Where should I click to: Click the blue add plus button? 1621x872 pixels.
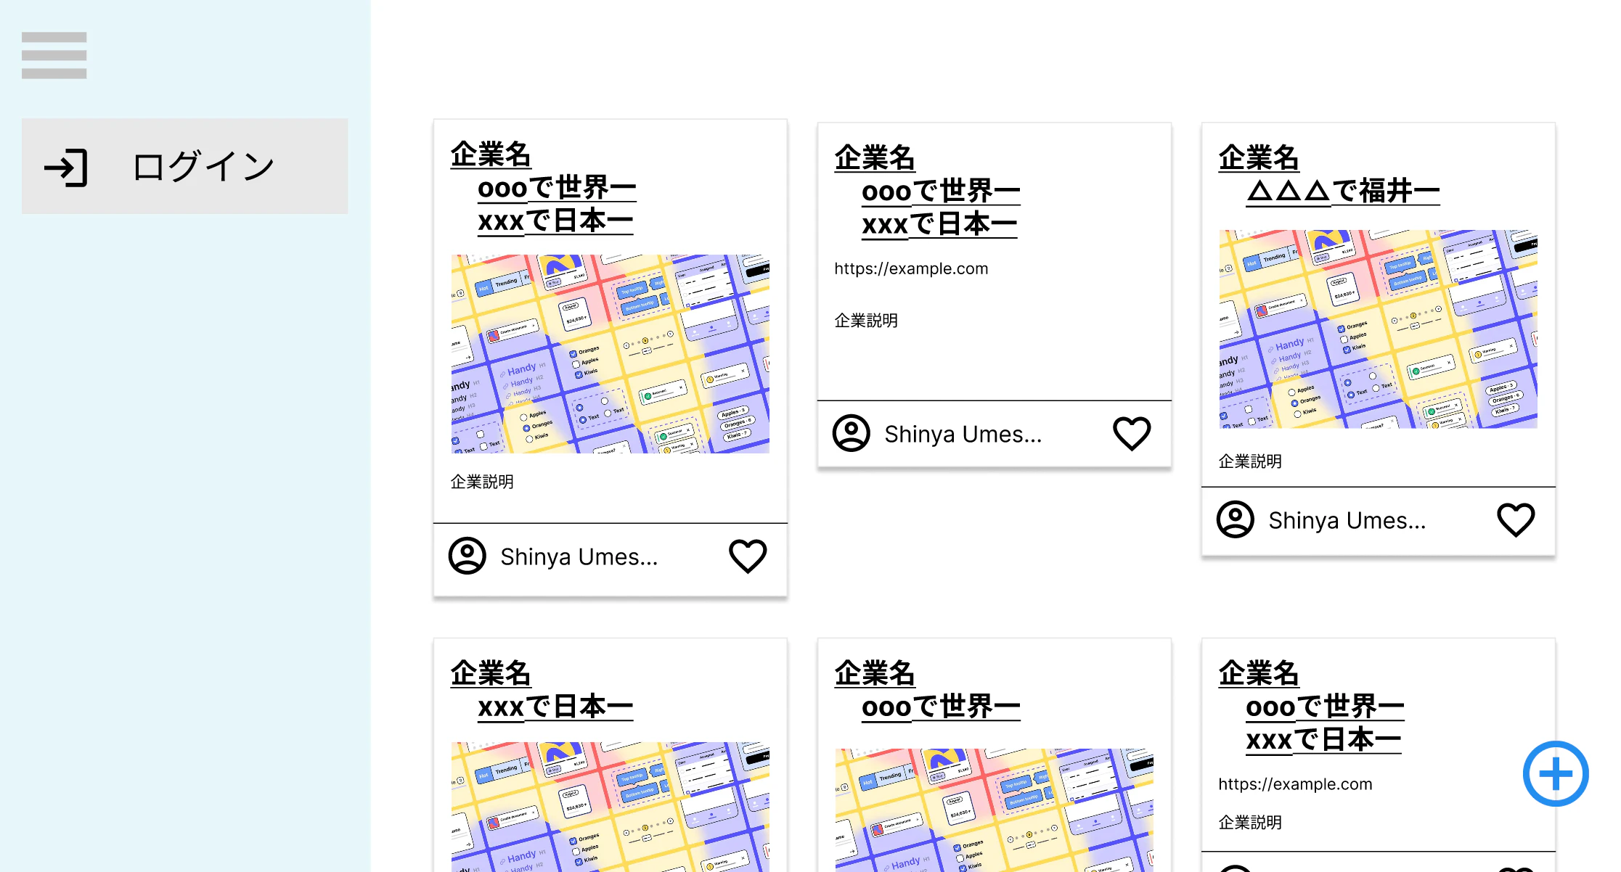[x=1555, y=773]
